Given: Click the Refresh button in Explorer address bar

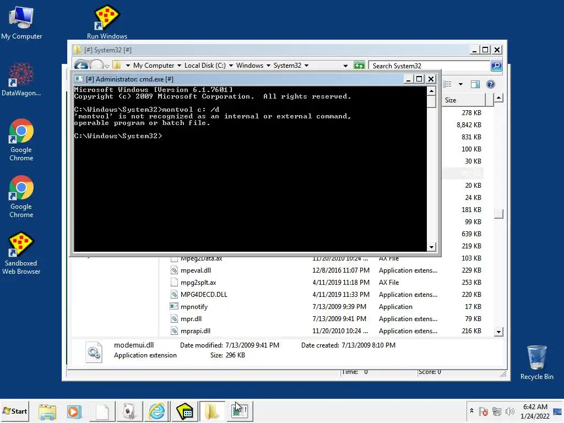Looking at the screenshot, I should click(359, 66).
